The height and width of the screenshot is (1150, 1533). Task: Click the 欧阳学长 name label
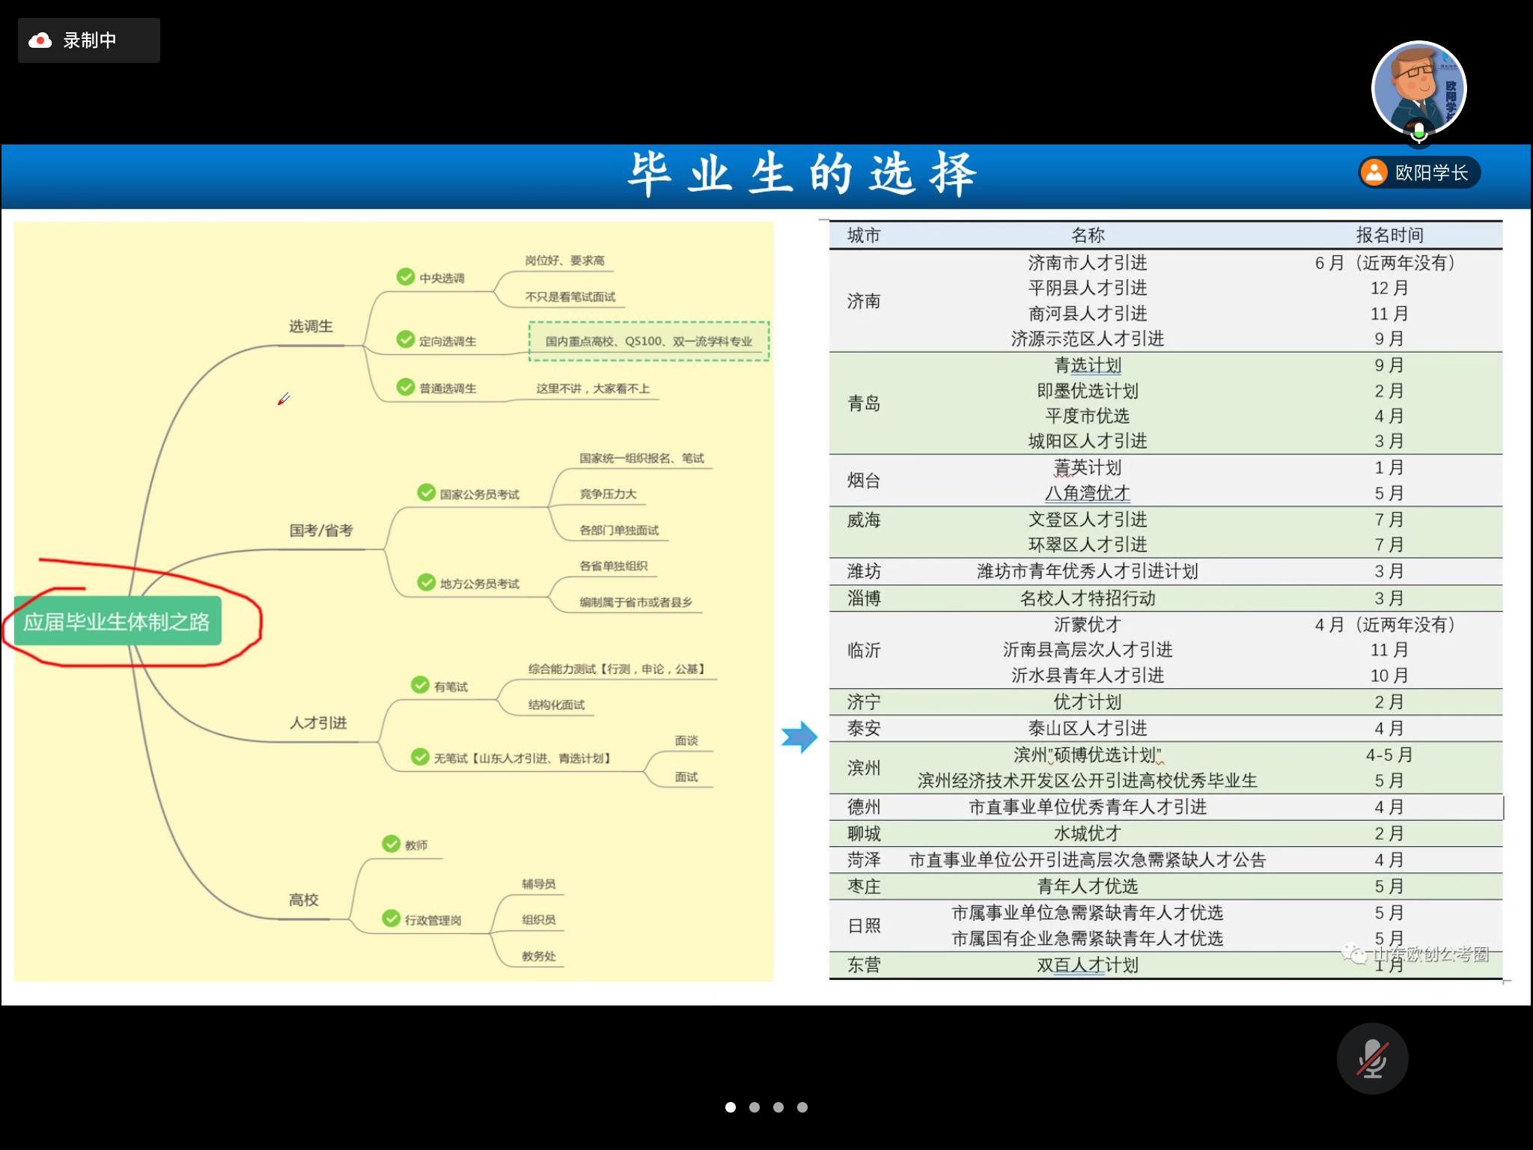(1431, 173)
